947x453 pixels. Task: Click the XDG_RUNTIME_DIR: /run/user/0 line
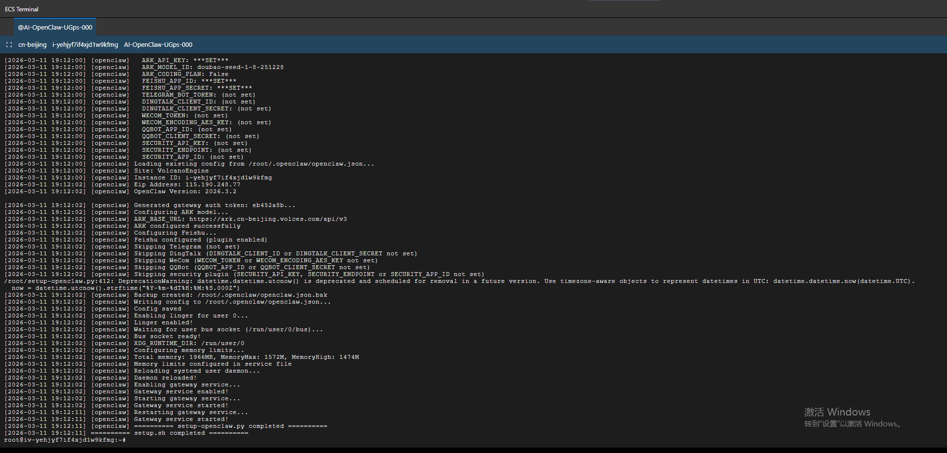[x=124, y=344]
